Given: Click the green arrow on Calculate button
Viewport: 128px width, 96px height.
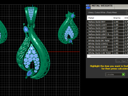Looking at the screenshot, I should tap(123, 74).
